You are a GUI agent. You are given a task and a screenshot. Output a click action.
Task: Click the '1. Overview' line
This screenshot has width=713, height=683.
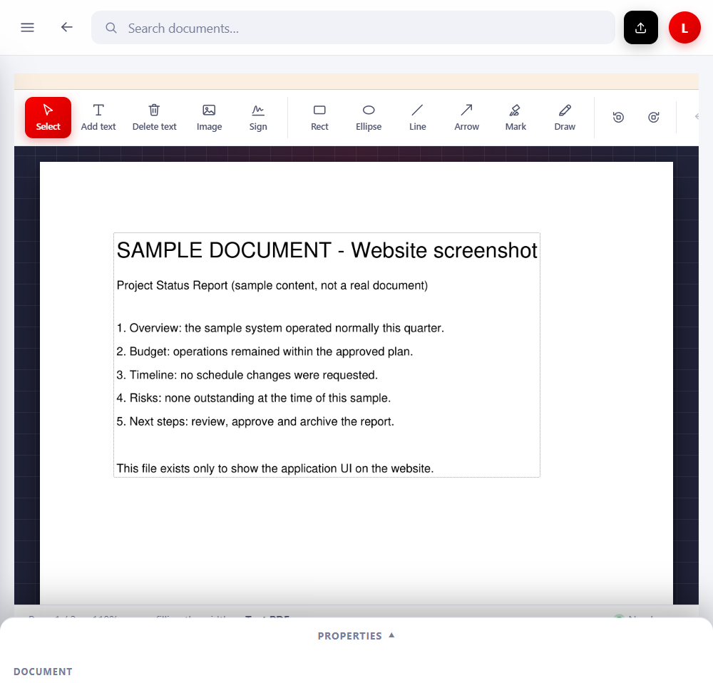tap(280, 329)
